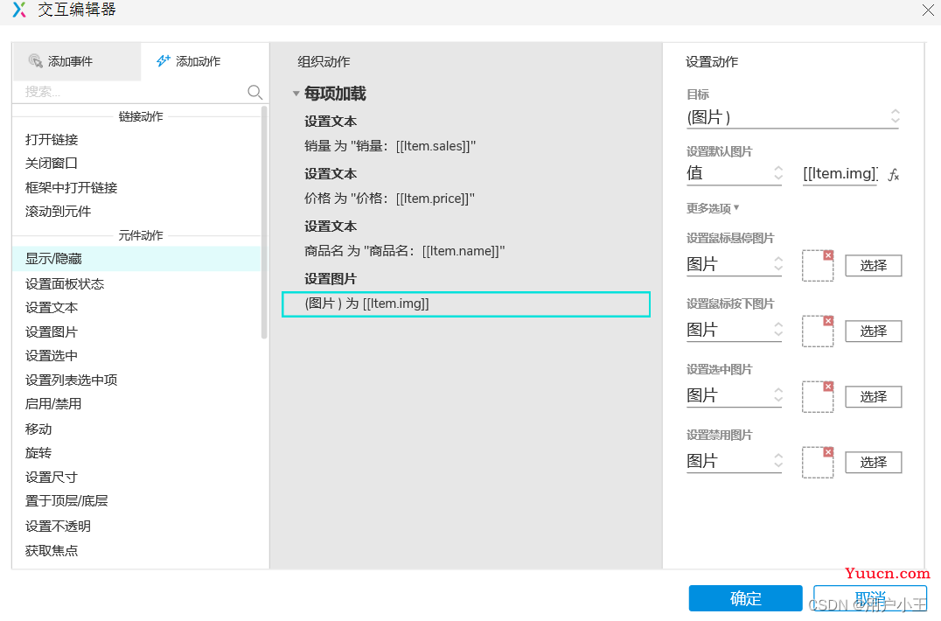Click the add event cursor icon
Image resolution: width=941 pixels, height=621 pixels.
35,60
